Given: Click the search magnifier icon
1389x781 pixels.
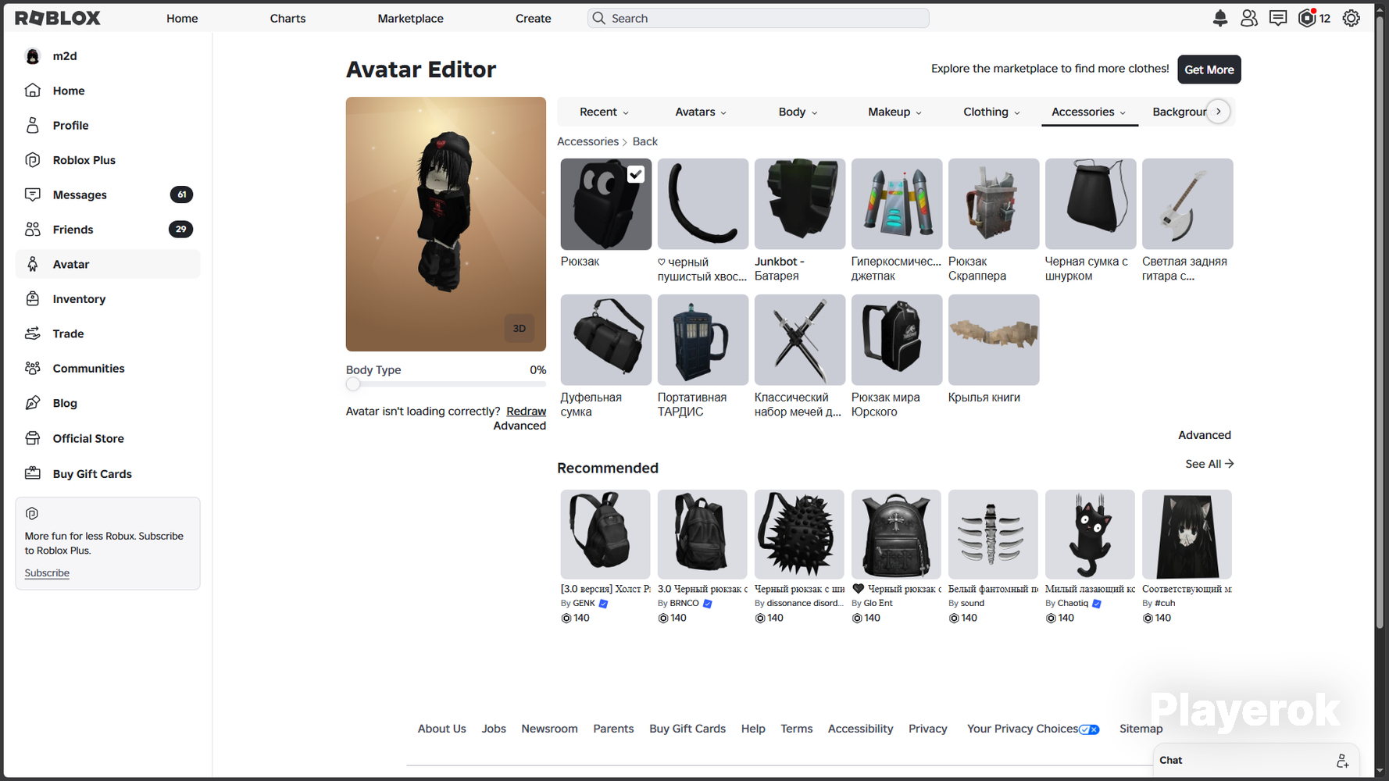Looking at the screenshot, I should 599,18.
